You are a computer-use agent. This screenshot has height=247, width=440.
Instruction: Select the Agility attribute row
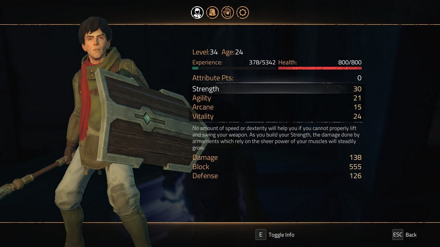pyautogui.click(x=277, y=98)
